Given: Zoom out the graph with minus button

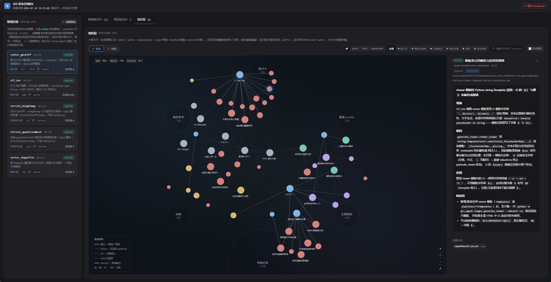Looking at the screenshot, I should point(440,261).
